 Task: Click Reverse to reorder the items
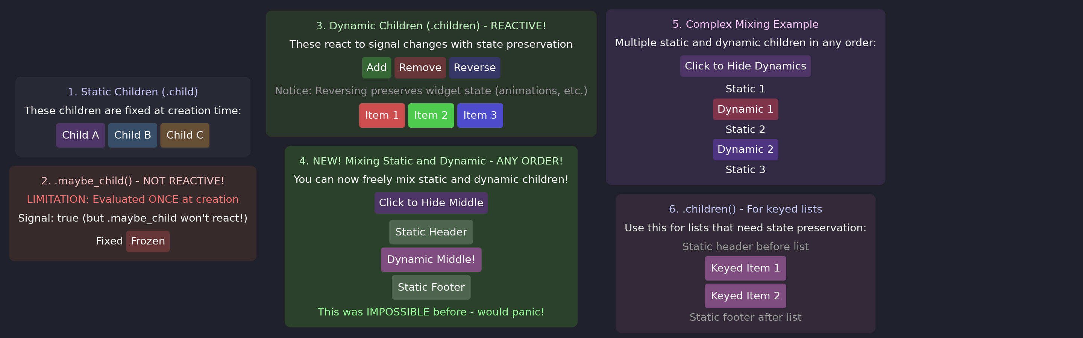(x=474, y=67)
